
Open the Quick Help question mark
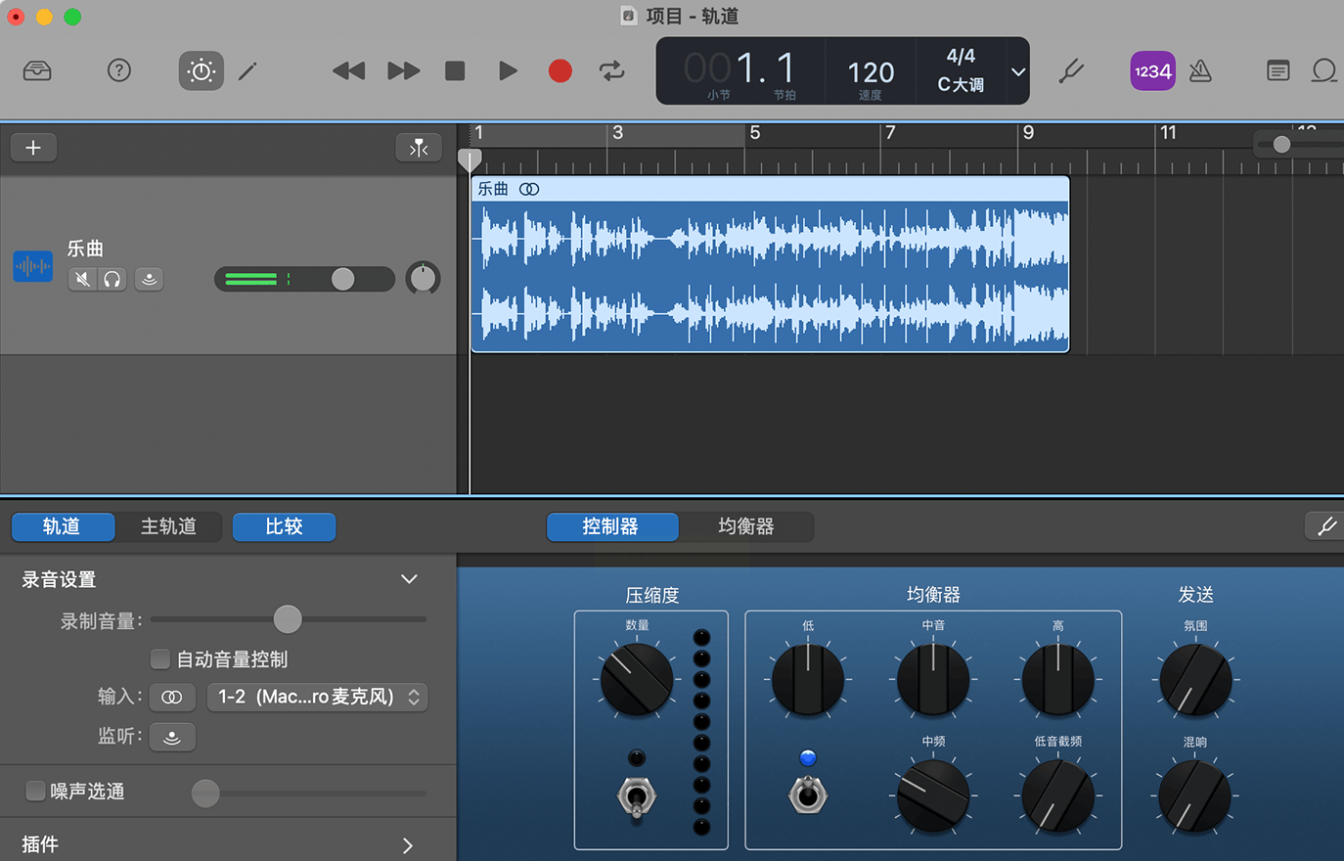(119, 70)
